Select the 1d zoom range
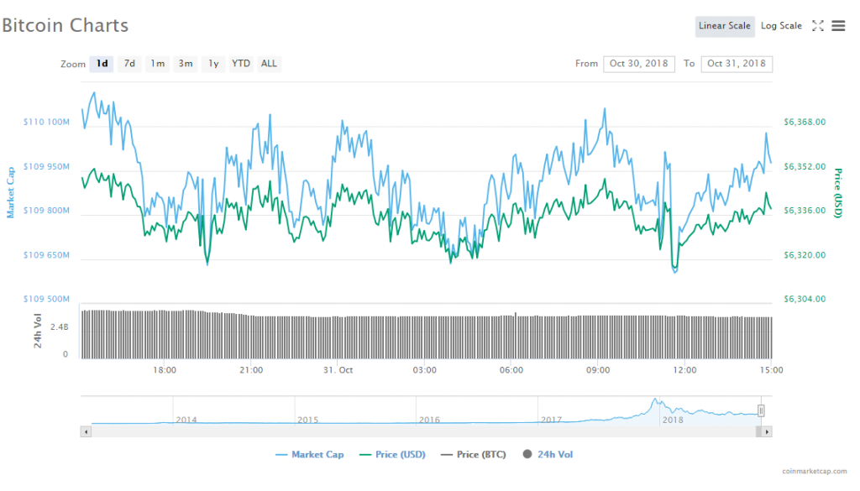Viewport: 860px width, 491px height. point(102,64)
